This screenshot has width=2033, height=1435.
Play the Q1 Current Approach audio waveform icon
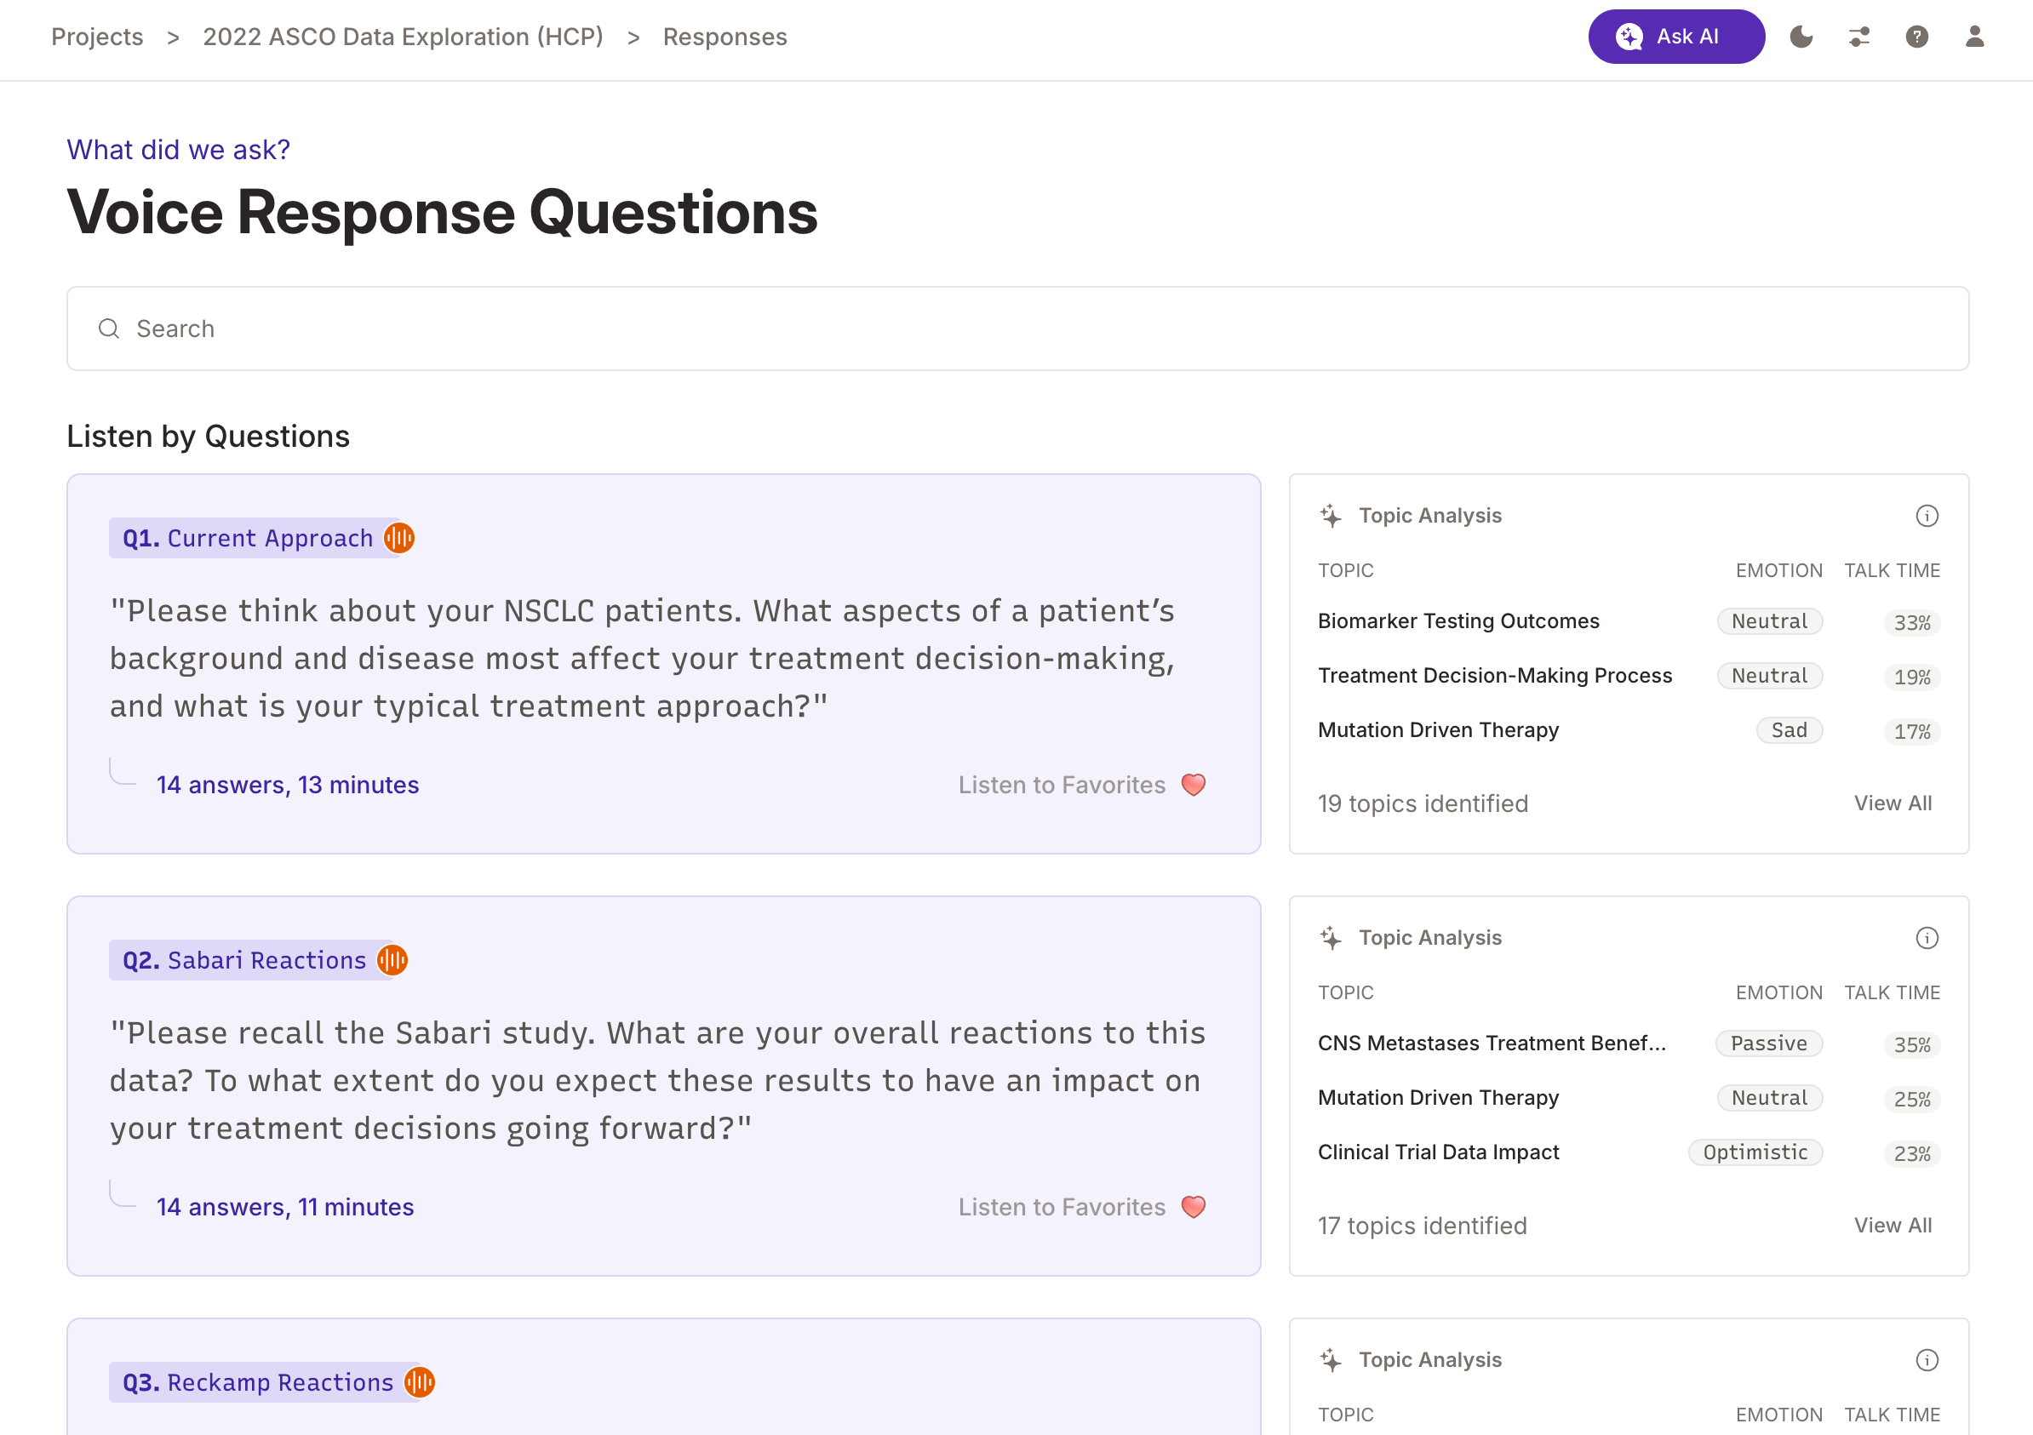pyautogui.click(x=399, y=537)
